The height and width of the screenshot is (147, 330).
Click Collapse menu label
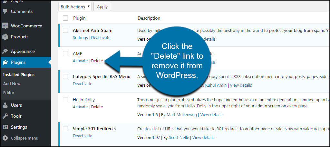[24, 138]
